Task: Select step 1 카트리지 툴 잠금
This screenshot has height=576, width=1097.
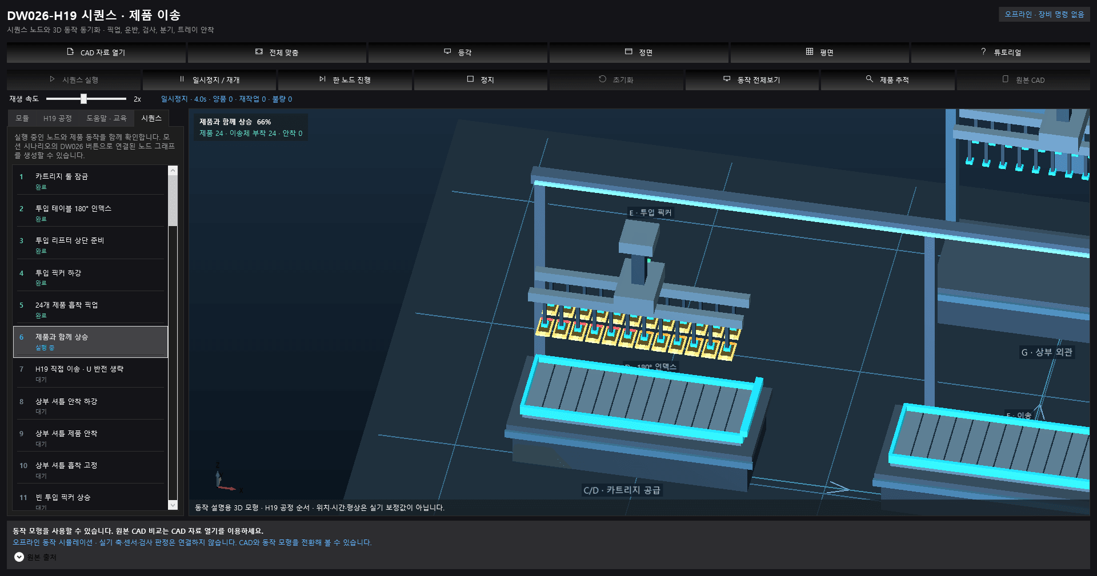Action: pos(90,182)
